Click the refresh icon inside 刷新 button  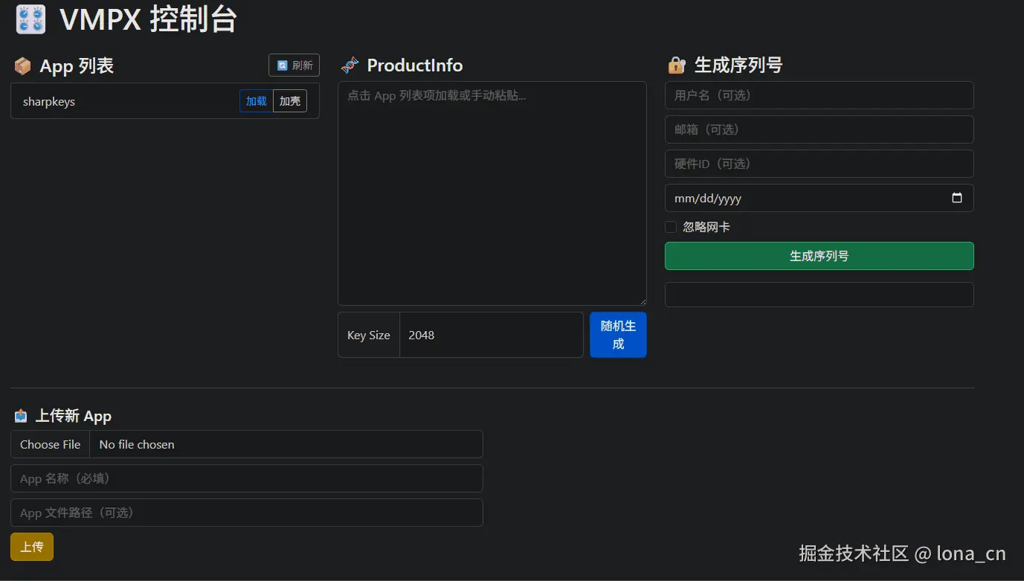pyautogui.click(x=283, y=65)
